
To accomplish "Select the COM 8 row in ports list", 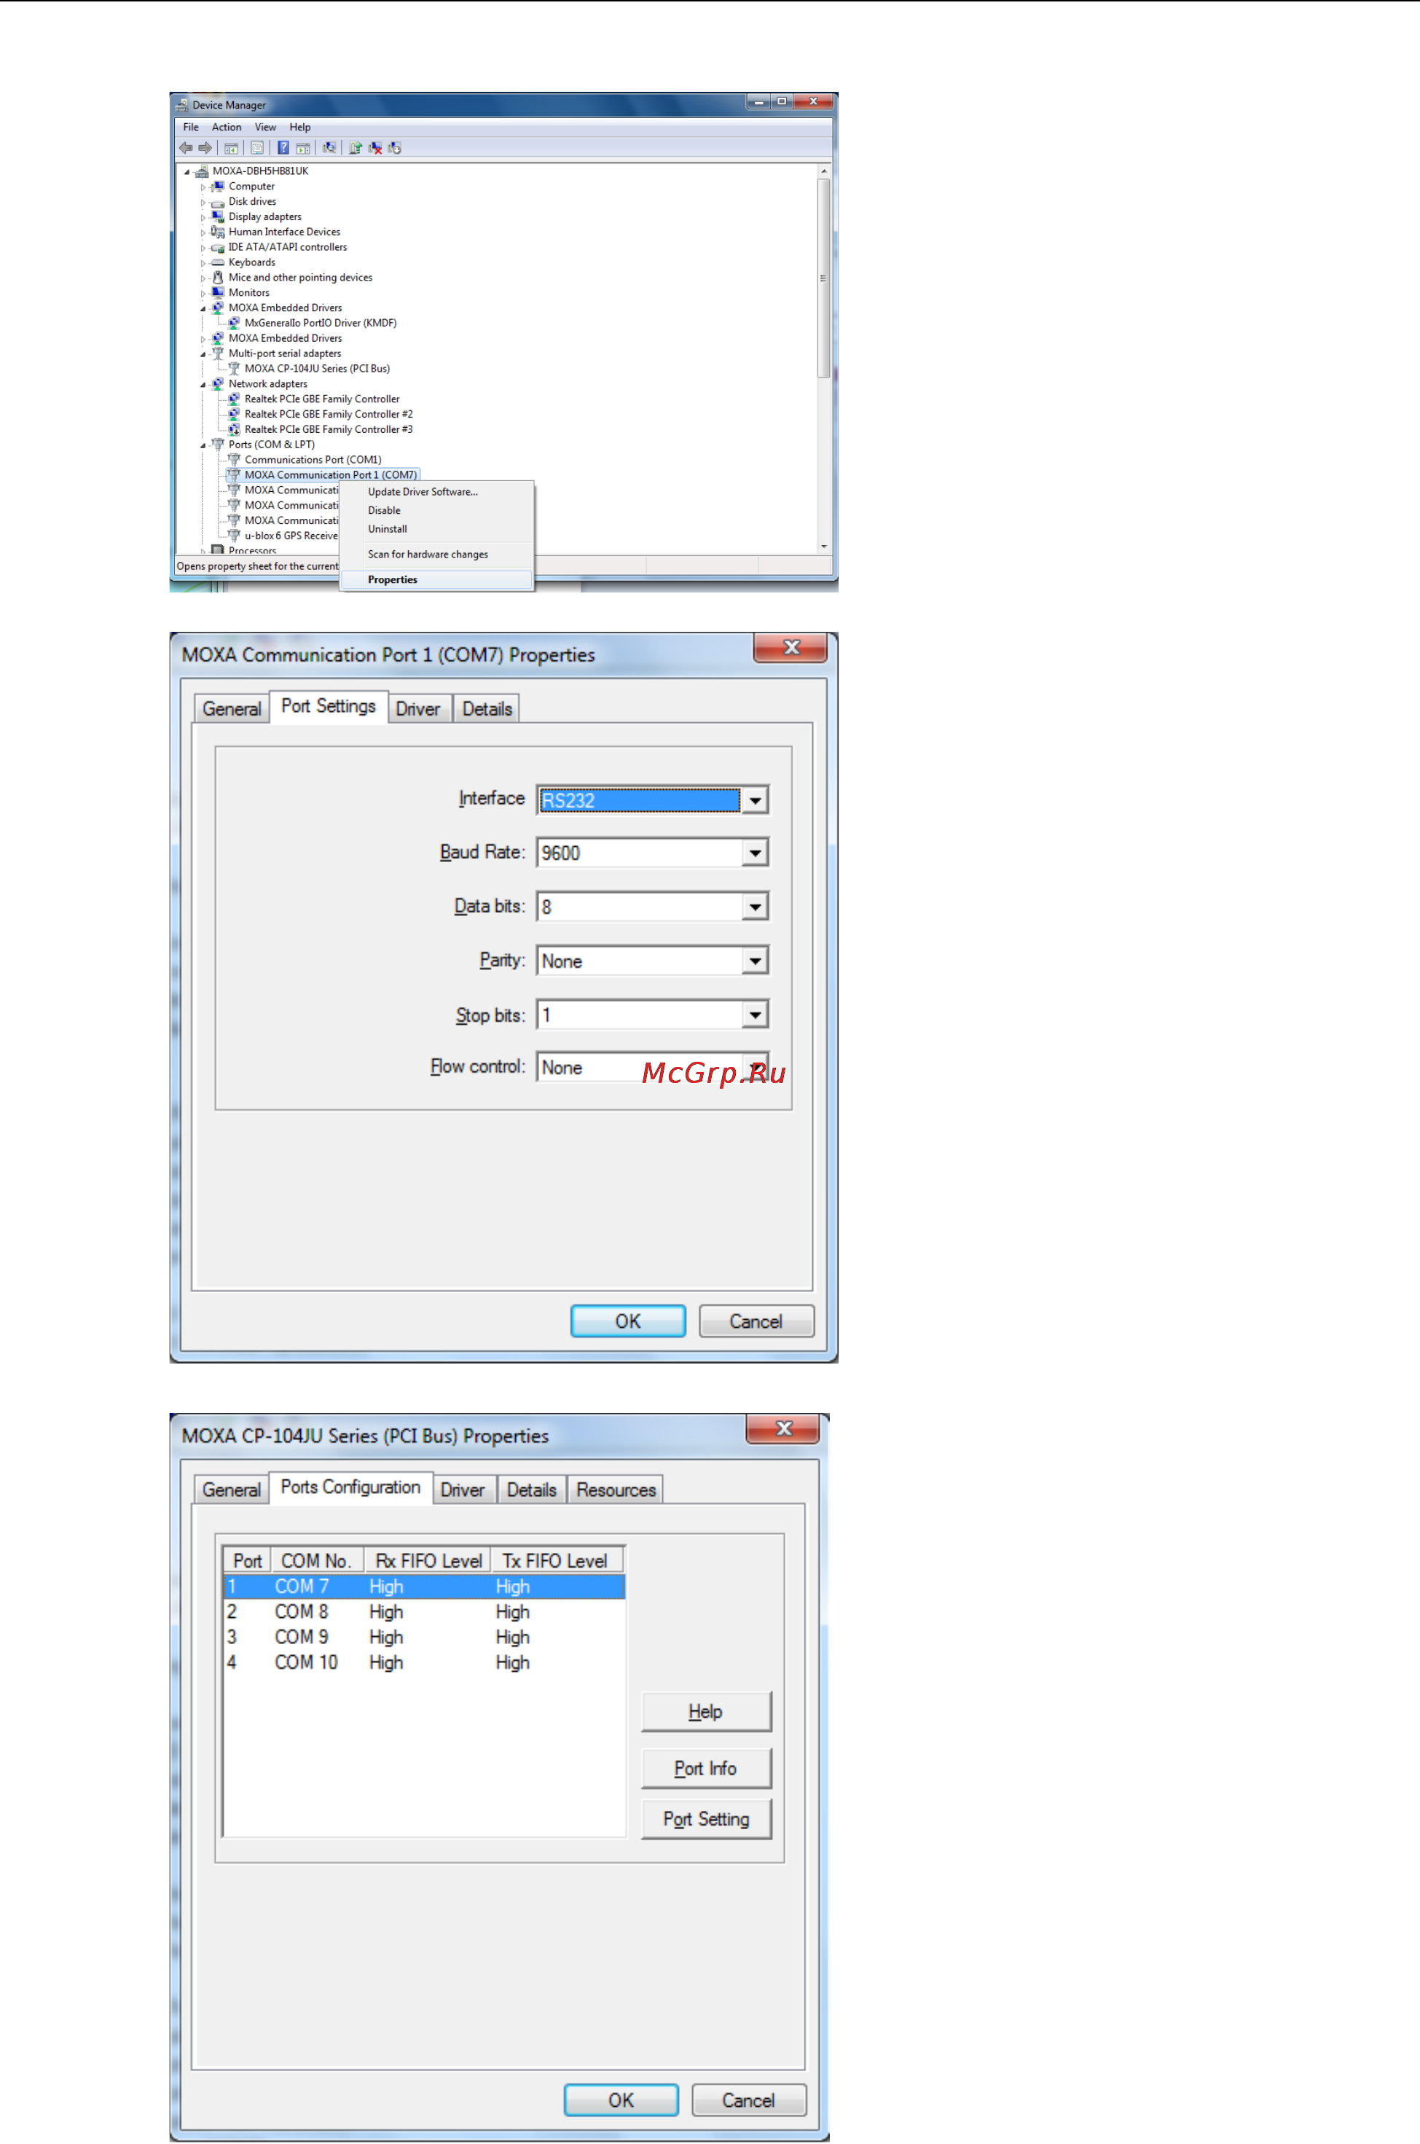I will click(x=424, y=1612).
